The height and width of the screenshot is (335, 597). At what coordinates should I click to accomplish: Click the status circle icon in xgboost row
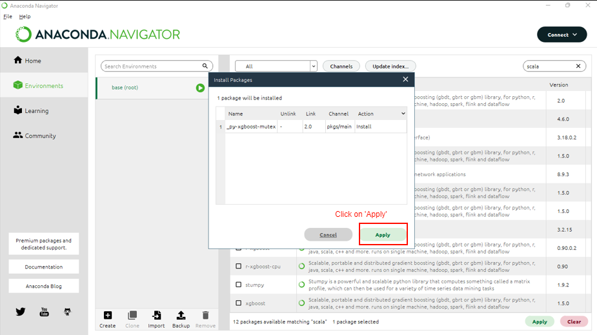[301, 303]
